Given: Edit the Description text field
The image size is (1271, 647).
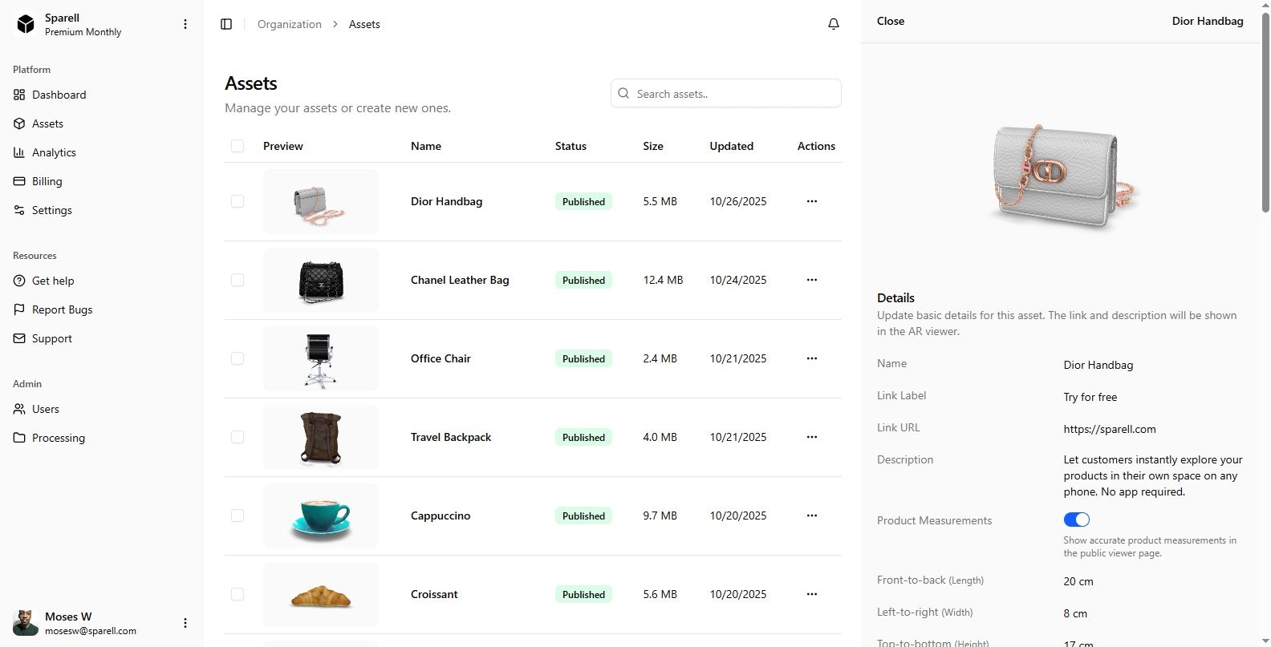Looking at the screenshot, I should click(x=1153, y=475).
